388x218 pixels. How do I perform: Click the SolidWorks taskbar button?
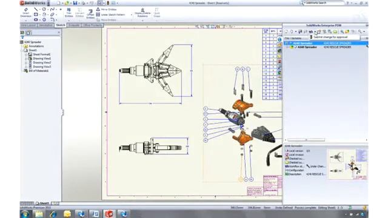coord(109,214)
